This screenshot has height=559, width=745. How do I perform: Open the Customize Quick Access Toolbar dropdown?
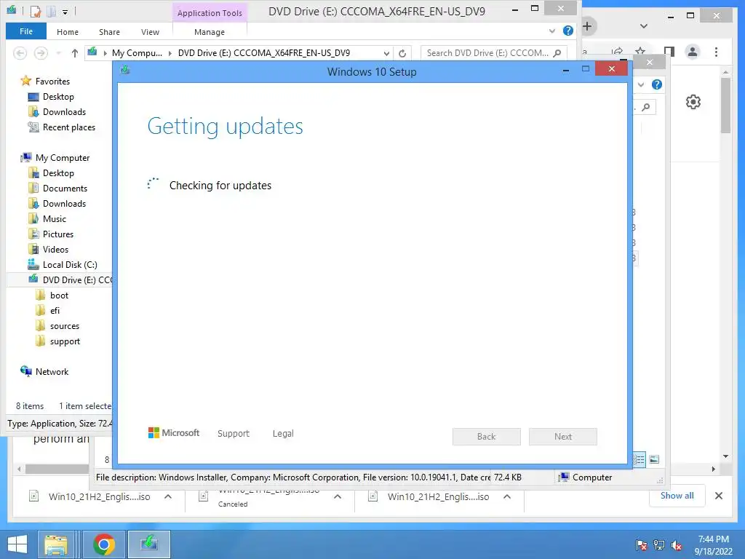[65, 12]
